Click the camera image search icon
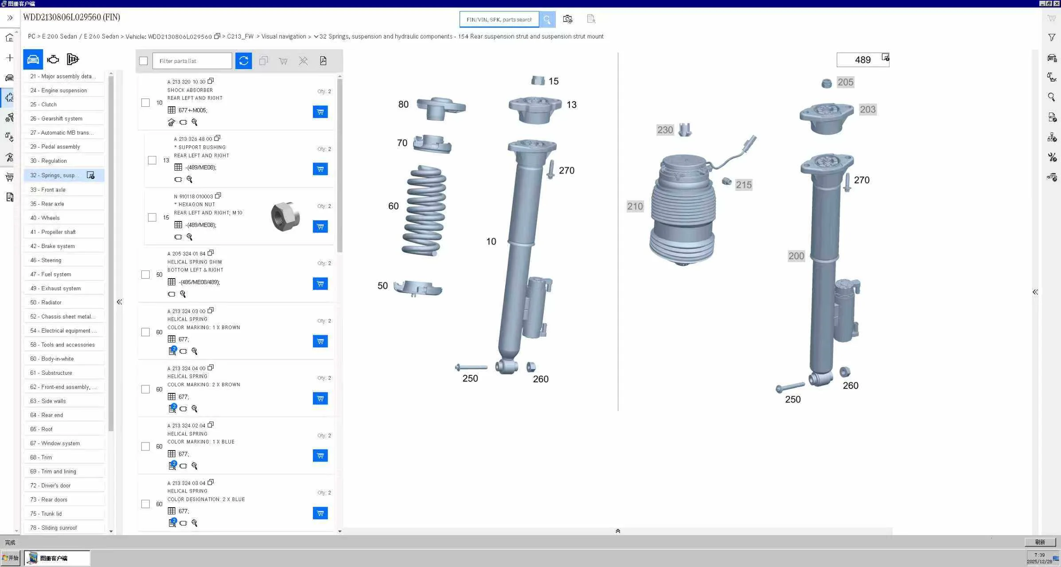The image size is (1061, 567). [567, 19]
